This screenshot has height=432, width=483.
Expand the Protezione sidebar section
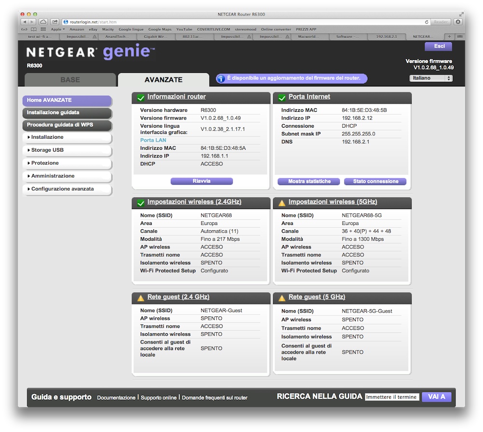[67, 163]
